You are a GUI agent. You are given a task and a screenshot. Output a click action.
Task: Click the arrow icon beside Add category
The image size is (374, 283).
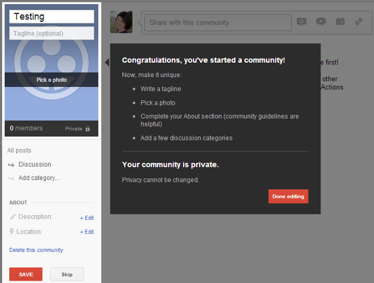point(11,178)
